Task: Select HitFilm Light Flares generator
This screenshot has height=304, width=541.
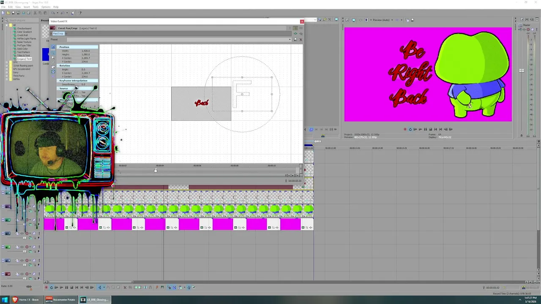Action: [27, 38]
